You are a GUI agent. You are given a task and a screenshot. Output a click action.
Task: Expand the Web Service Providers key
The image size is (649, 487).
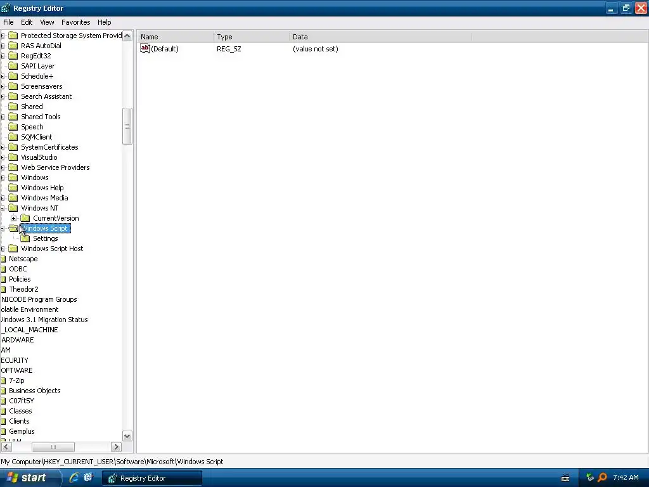pos(2,167)
